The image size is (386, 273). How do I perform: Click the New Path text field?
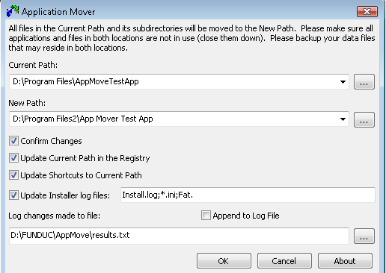[x=179, y=119]
